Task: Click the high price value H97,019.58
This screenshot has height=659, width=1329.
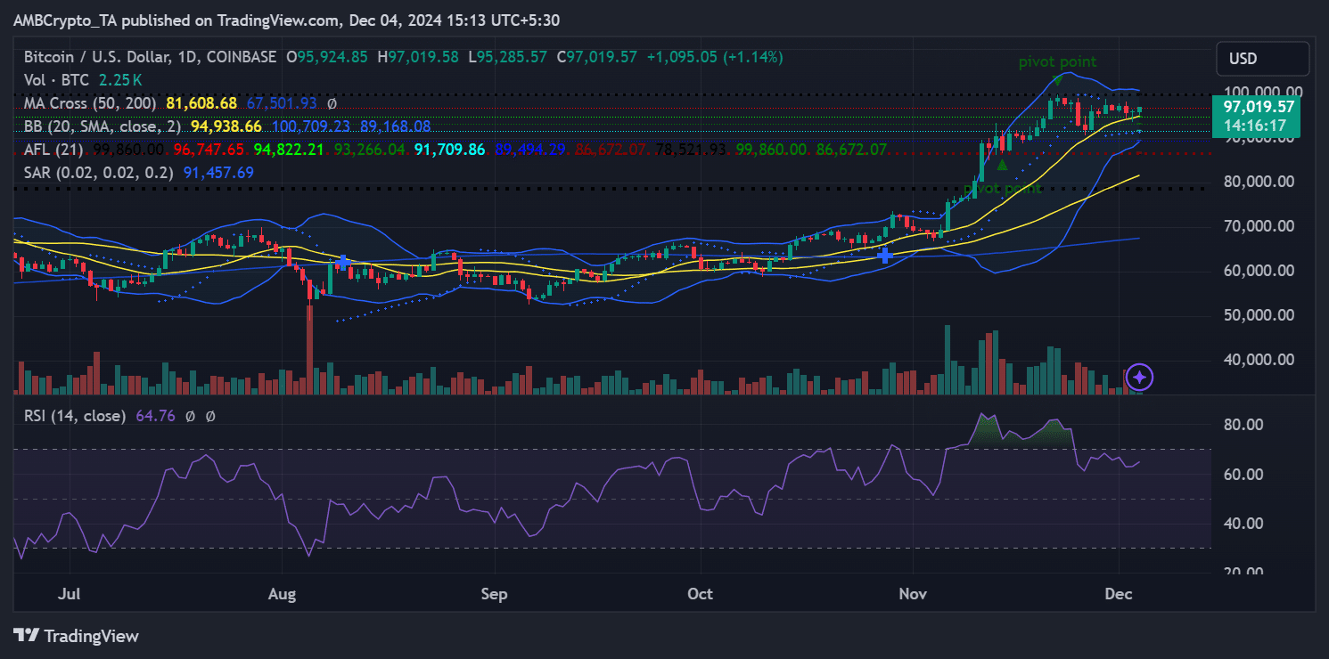Action: tap(418, 57)
